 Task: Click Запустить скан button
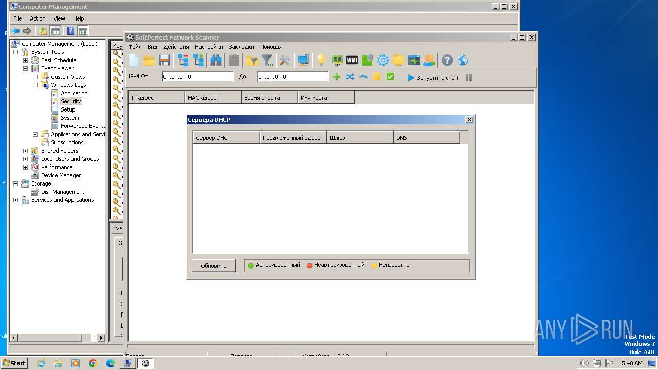(x=432, y=78)
